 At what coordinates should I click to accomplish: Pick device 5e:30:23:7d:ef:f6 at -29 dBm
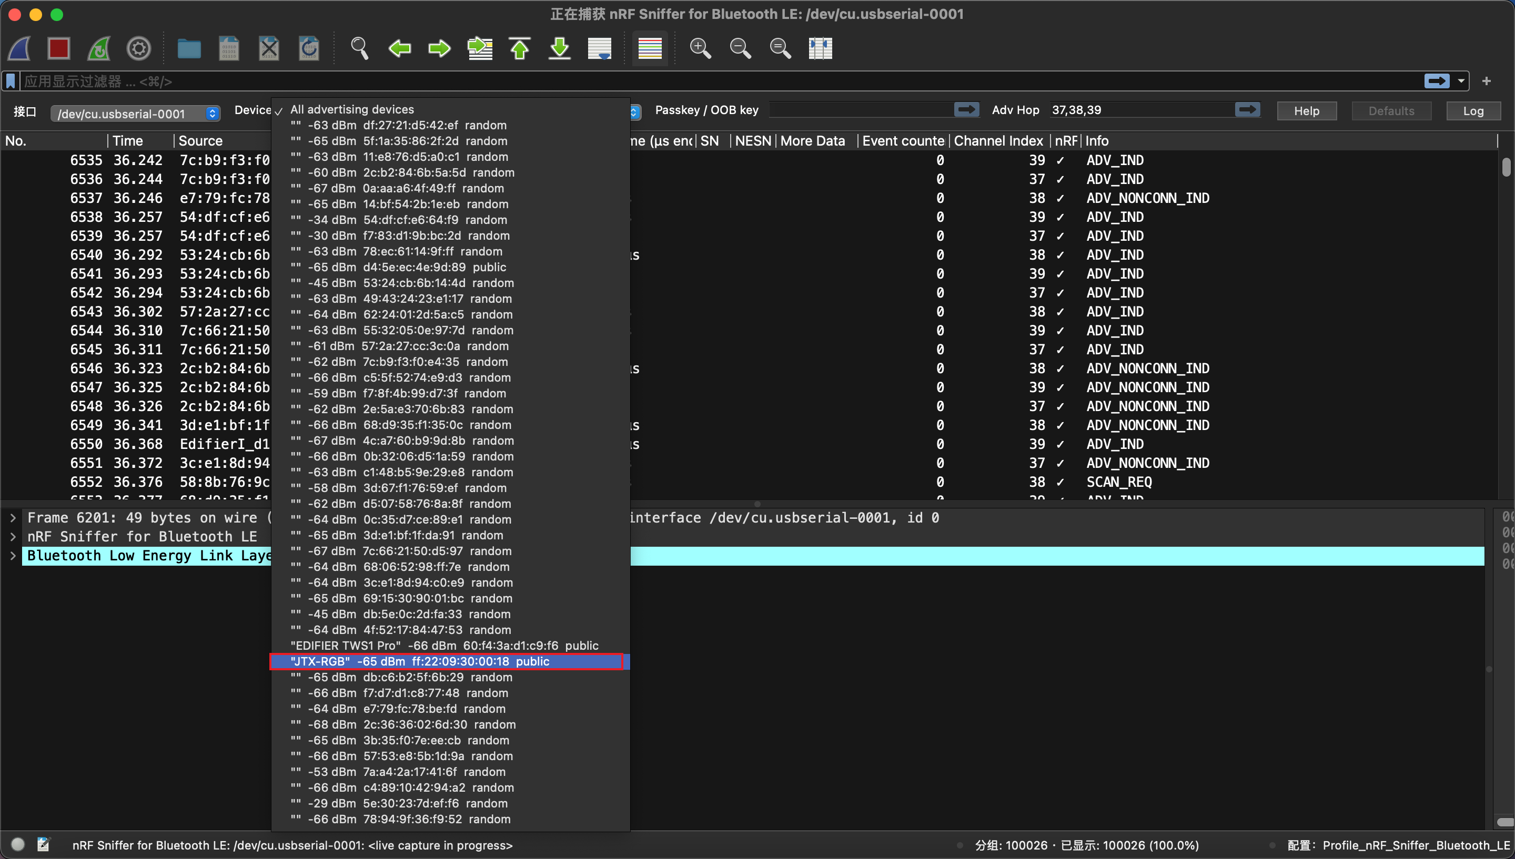coord(450,803)
